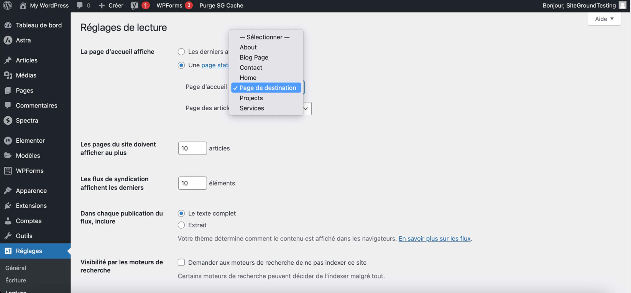The height and width of the screenshot is (293, 631).
Task: Click the syndication feed items number field
Action: tap(192, 183)
